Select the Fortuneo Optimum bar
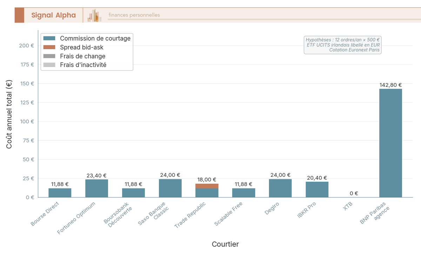Image resolution: width=421 pixels, height=253 pixels. click(x=96, y=188)
